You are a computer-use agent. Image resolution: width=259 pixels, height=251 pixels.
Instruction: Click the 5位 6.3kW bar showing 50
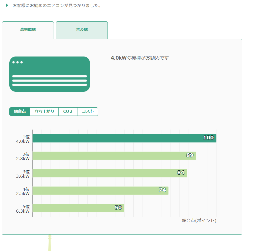(78, 208)
